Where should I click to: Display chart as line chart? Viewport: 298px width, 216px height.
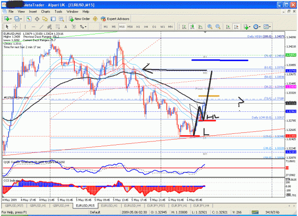pos(200,27)
